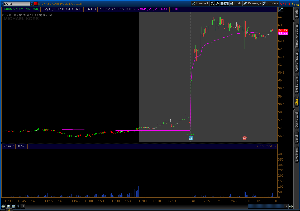Click the 400 volume axis label
The image size is (300, 211).
point(281,154)
